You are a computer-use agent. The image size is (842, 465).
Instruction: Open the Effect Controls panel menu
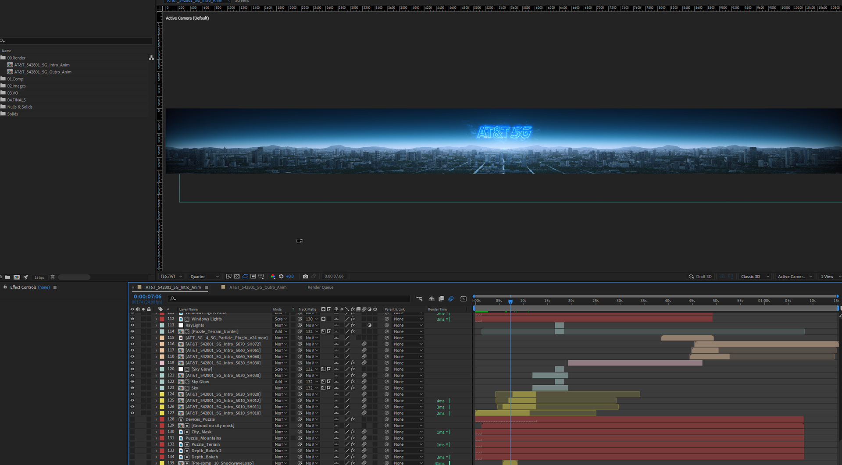55,288
